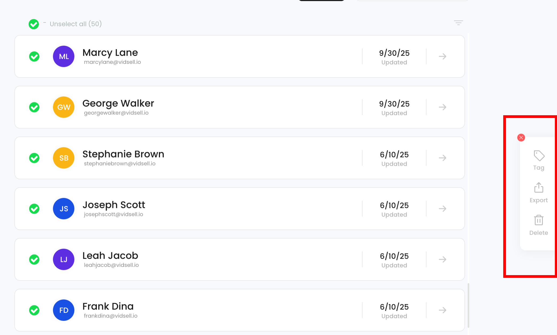Viewport: 557px width, 335px height.
Task: Click the contact list scrollbar
Action: 468,305
